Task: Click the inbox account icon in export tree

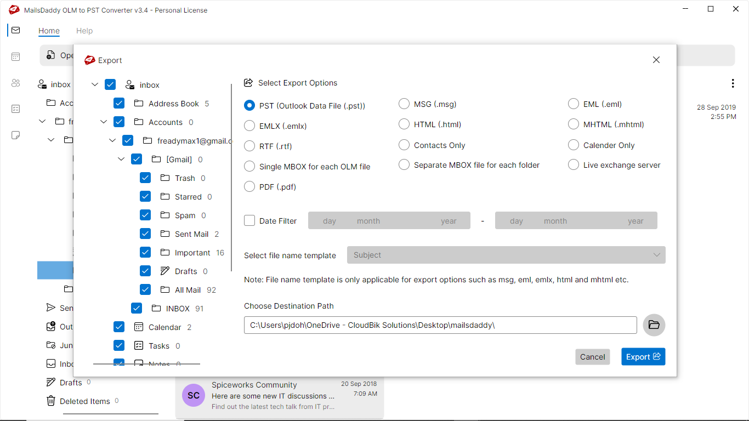Action: [130, 85]
